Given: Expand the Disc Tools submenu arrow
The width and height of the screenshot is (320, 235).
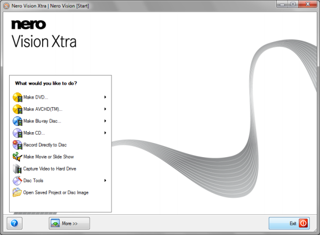Looking at the screenshot, I should 106,181.
